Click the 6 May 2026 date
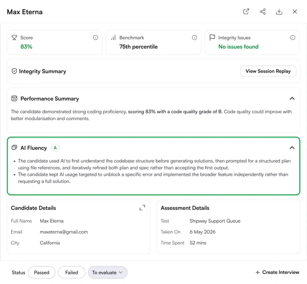The image size is (307, 284). tap(202, 232)
